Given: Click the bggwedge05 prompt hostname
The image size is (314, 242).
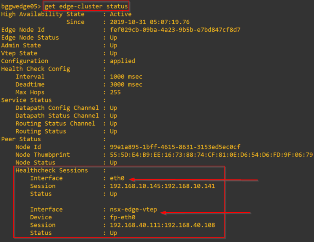Looking at the screenshot, I should click(x=19, y=6).
